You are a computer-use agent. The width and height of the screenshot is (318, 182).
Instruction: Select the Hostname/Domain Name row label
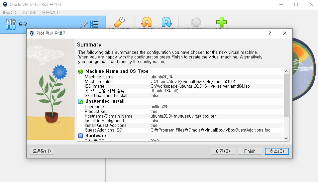(x=109, y=116)
